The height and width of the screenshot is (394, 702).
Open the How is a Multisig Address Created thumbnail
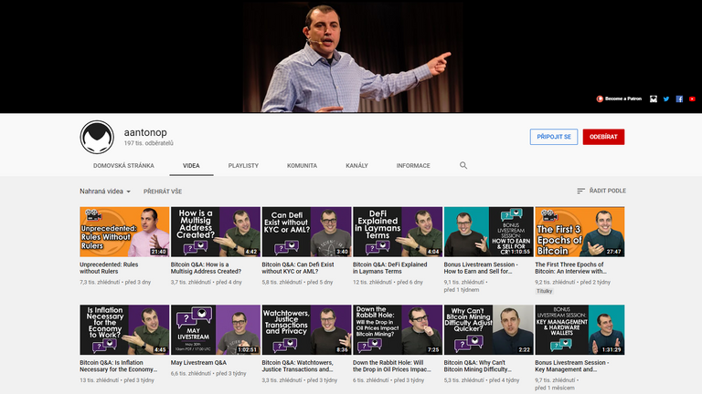tap(216, 232)
